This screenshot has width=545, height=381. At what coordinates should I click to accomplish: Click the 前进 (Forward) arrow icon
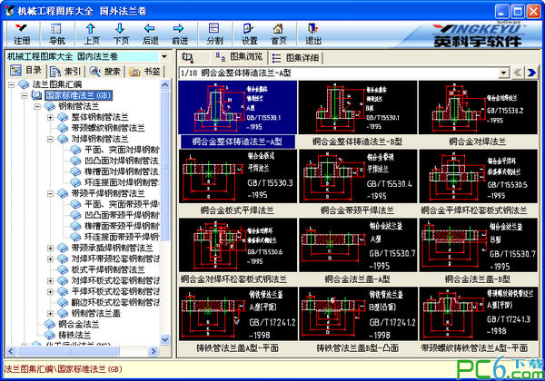click(180, 34)
